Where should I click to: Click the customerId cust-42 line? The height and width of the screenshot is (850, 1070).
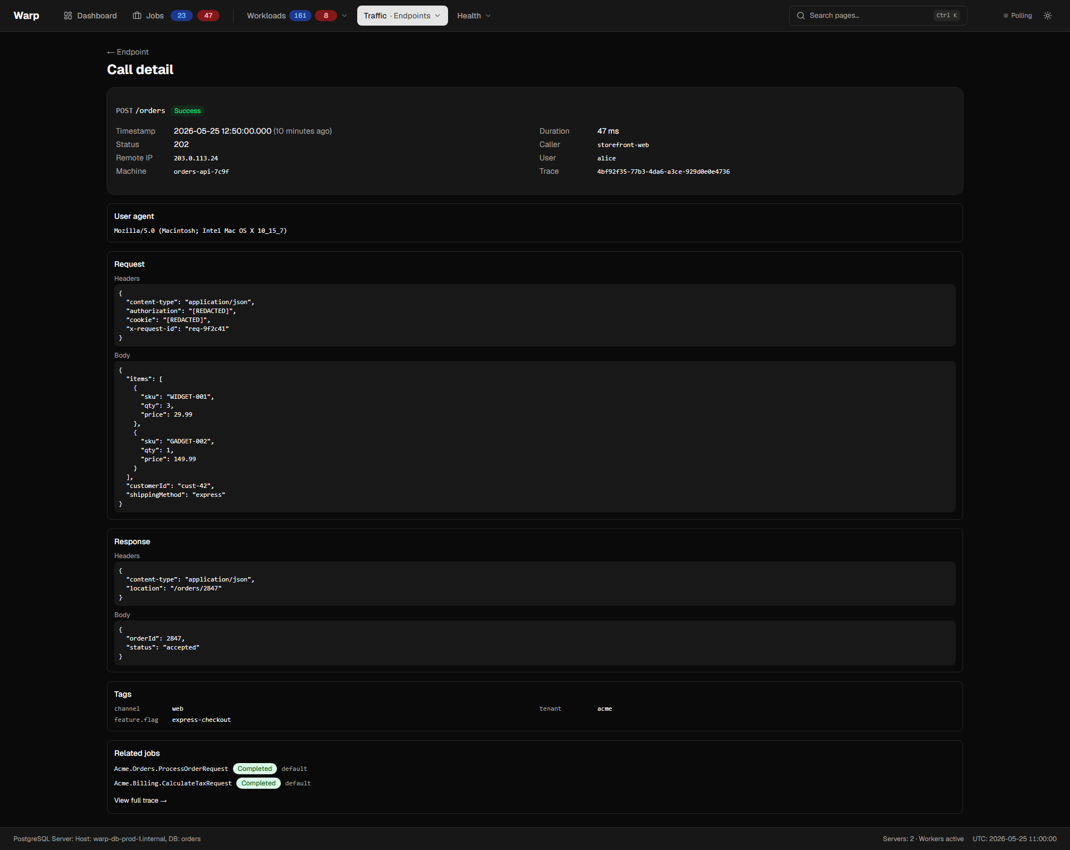[170, 486]
